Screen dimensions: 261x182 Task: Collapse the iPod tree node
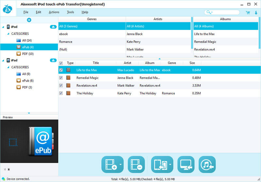point(3,27)
